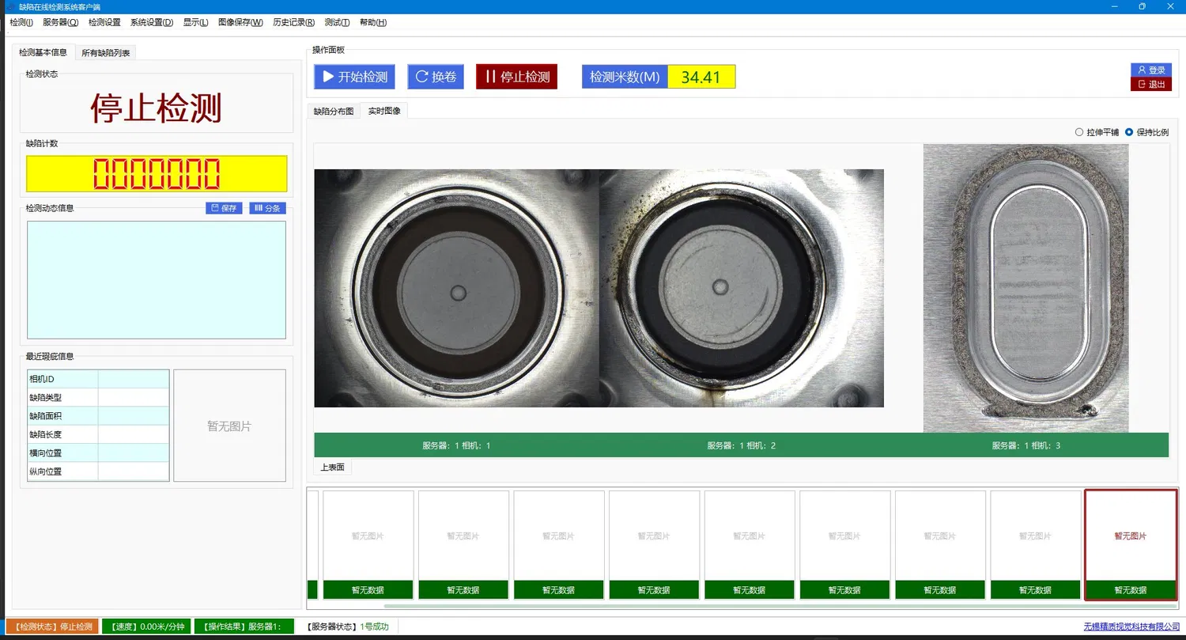Click the camera 3 oval part image
Viewport: 1186px width, 640px height.
[1026, 288]
